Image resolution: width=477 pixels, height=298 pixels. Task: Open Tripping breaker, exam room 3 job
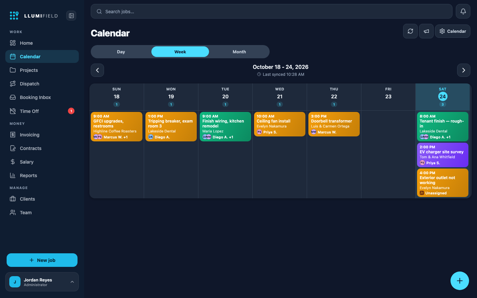(x=171, y=126)
